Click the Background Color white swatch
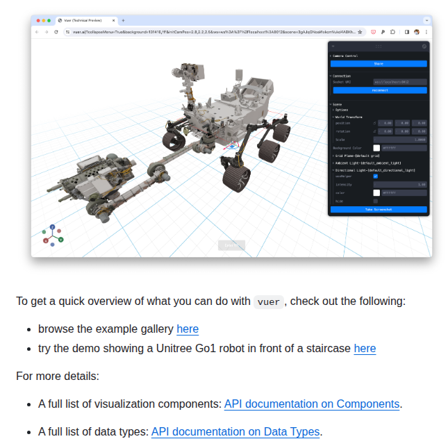 [x=376, y=148]
